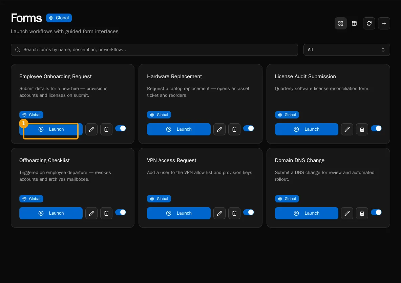Turn off the Offboarding Checklist switch
Viewport: 401px width, 283px height.
click(x=121, y=212)
